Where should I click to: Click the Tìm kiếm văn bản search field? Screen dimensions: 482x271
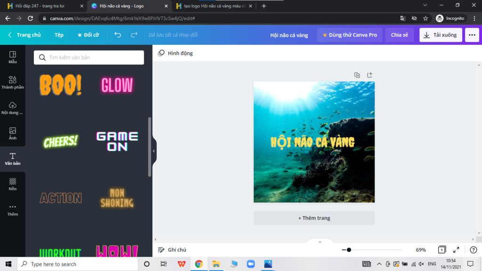(89, 57)
